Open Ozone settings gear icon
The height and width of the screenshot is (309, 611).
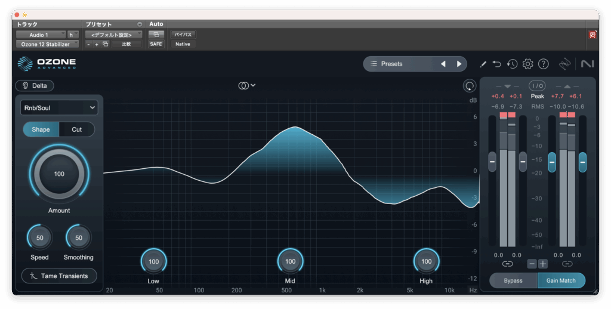click(x=527, y=64)
